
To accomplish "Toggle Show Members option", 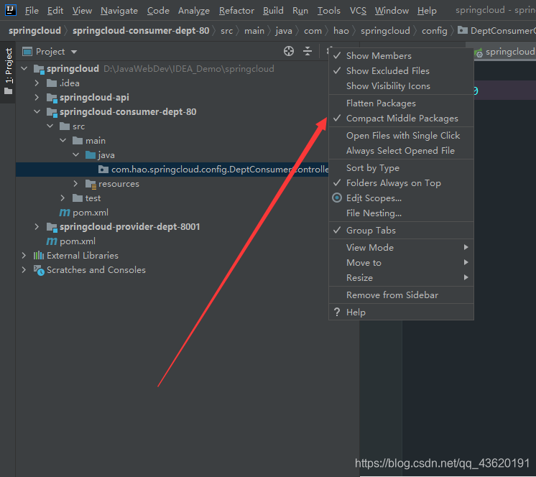I will [x=401, y=56].
